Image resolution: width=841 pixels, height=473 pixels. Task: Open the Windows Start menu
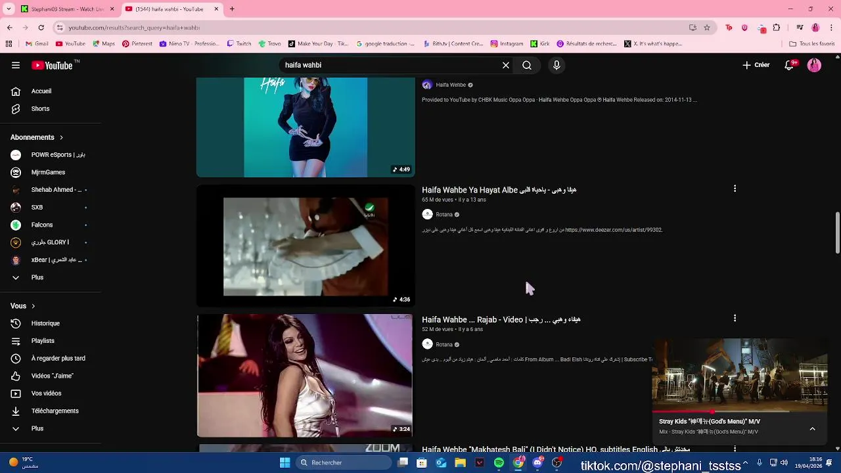point(284,462)
